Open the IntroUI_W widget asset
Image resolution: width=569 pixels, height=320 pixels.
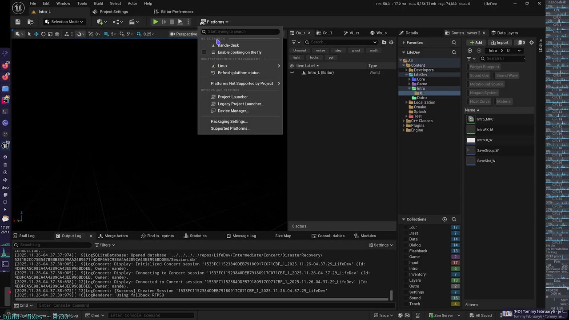point(485,140)
